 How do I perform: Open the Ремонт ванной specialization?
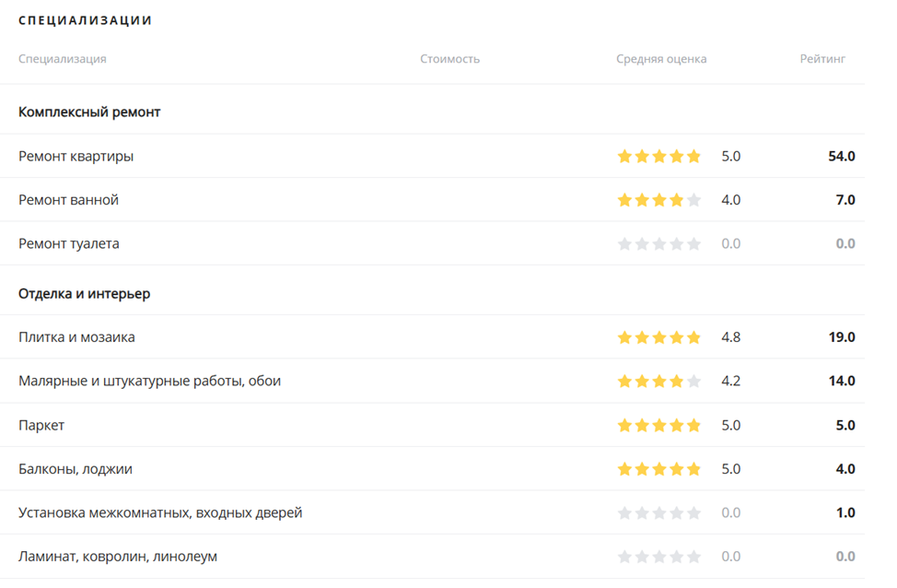(68, 200)
